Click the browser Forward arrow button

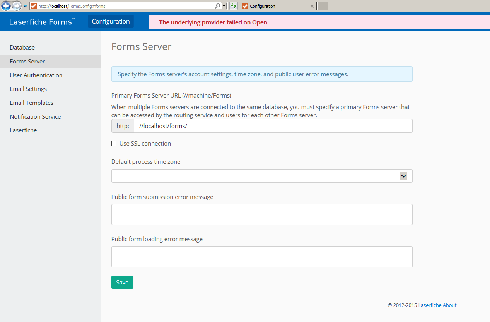[x=17, y=6]
